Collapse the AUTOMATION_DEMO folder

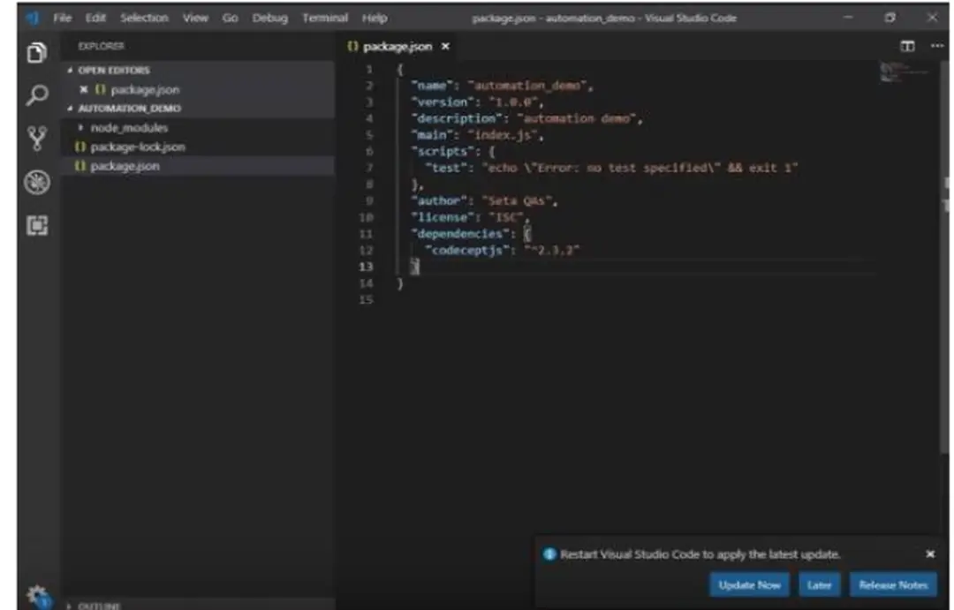[69, 108]
